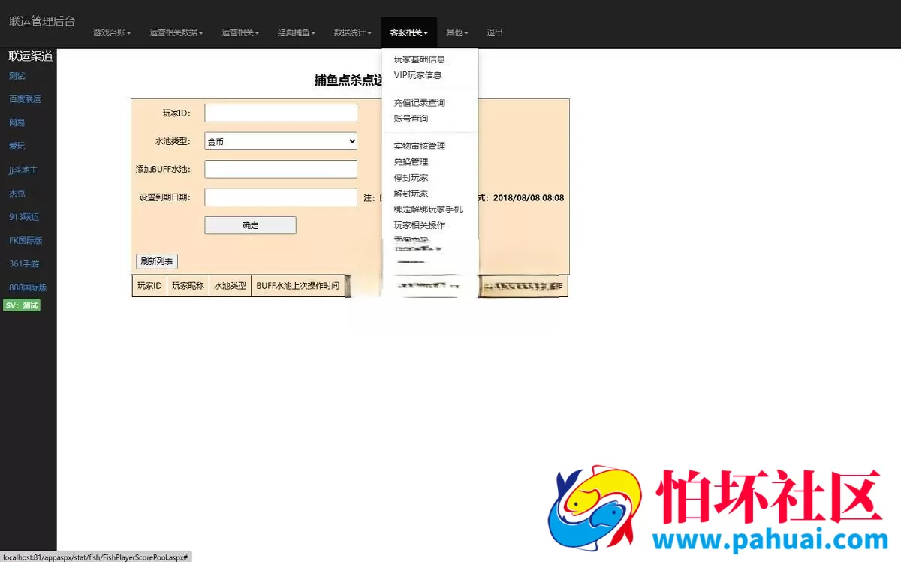Open the 其他 dropdown menu
Image resolution: width=901 pixels, height=562 pixels.
pyautogui.click(x=457, y=33)
